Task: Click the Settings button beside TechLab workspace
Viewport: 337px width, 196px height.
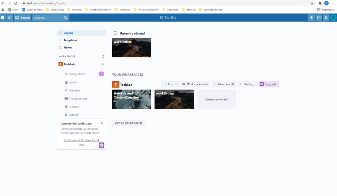Action: click(x=247, y=84)
